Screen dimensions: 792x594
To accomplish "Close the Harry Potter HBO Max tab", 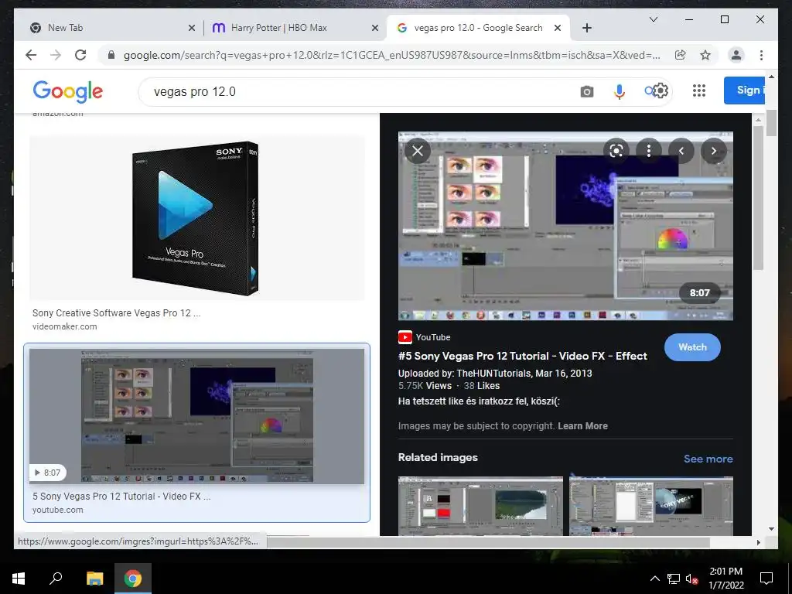I will (x=375, y=28).
